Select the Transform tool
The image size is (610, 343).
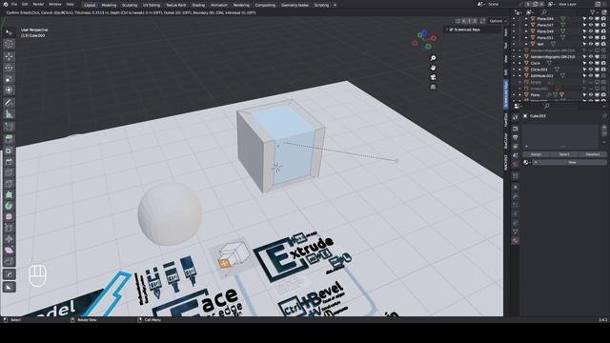click(9, 91)
